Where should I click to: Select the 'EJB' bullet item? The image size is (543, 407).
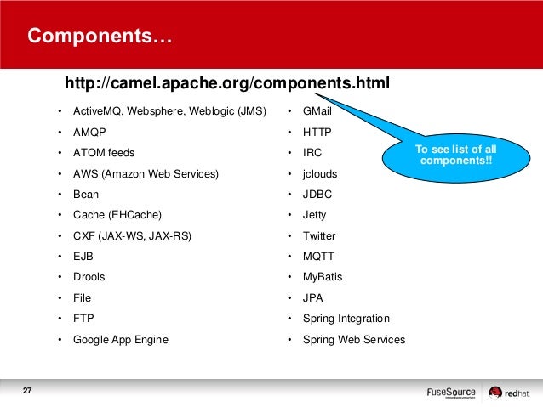[83, 257]
